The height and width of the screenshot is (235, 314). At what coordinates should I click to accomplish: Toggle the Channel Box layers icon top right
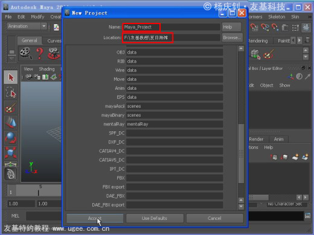click(x=306, y=28)
